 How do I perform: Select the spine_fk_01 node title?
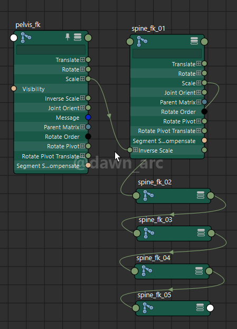(x=148, y=29)
